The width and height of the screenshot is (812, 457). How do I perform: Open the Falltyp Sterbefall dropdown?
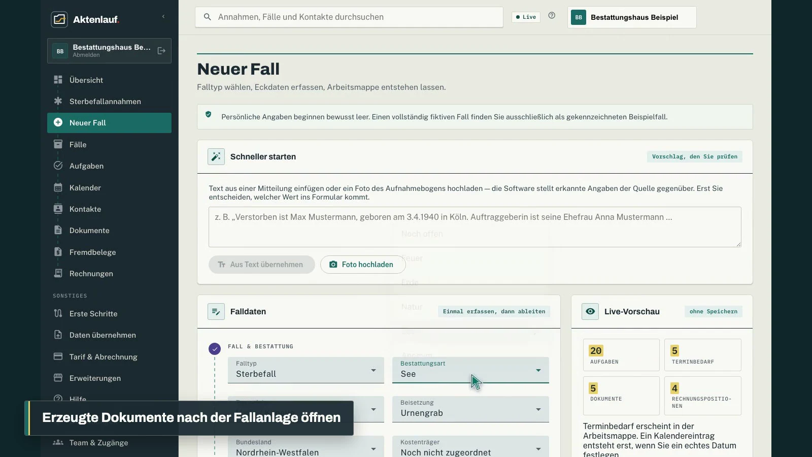coord(306,370)
